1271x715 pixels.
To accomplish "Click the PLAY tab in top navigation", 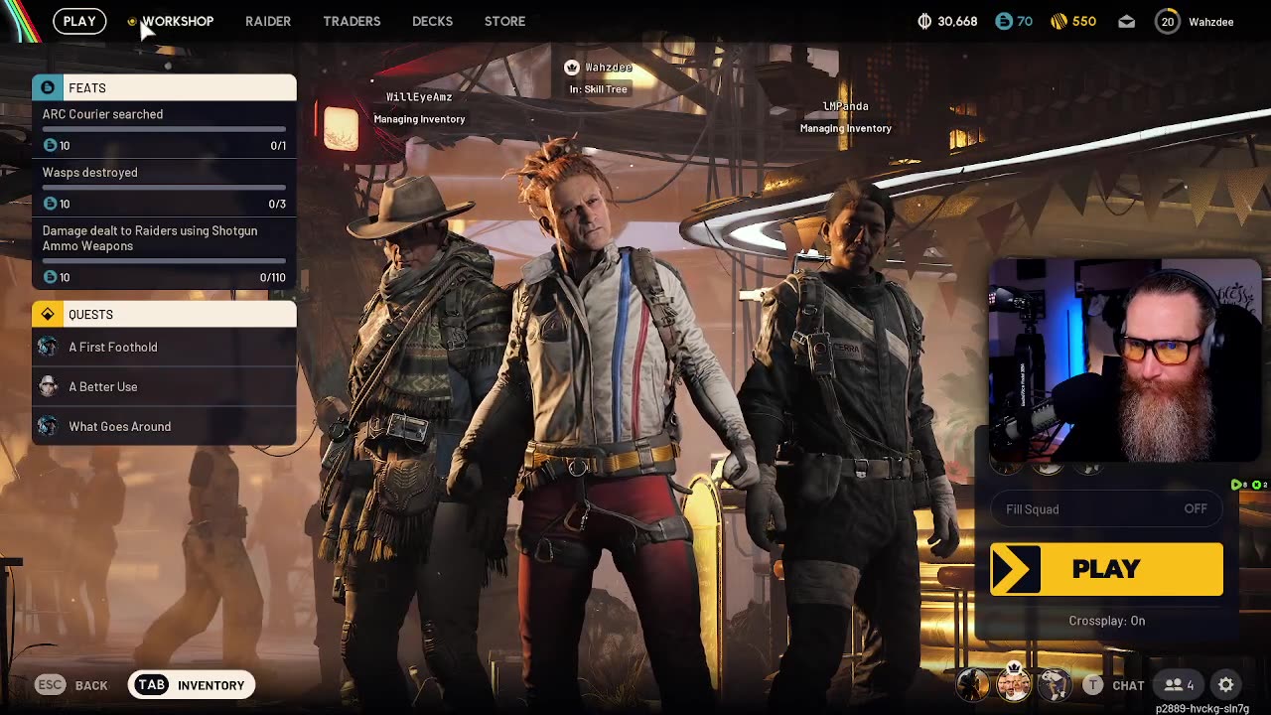I will click(x=79, y=21).
